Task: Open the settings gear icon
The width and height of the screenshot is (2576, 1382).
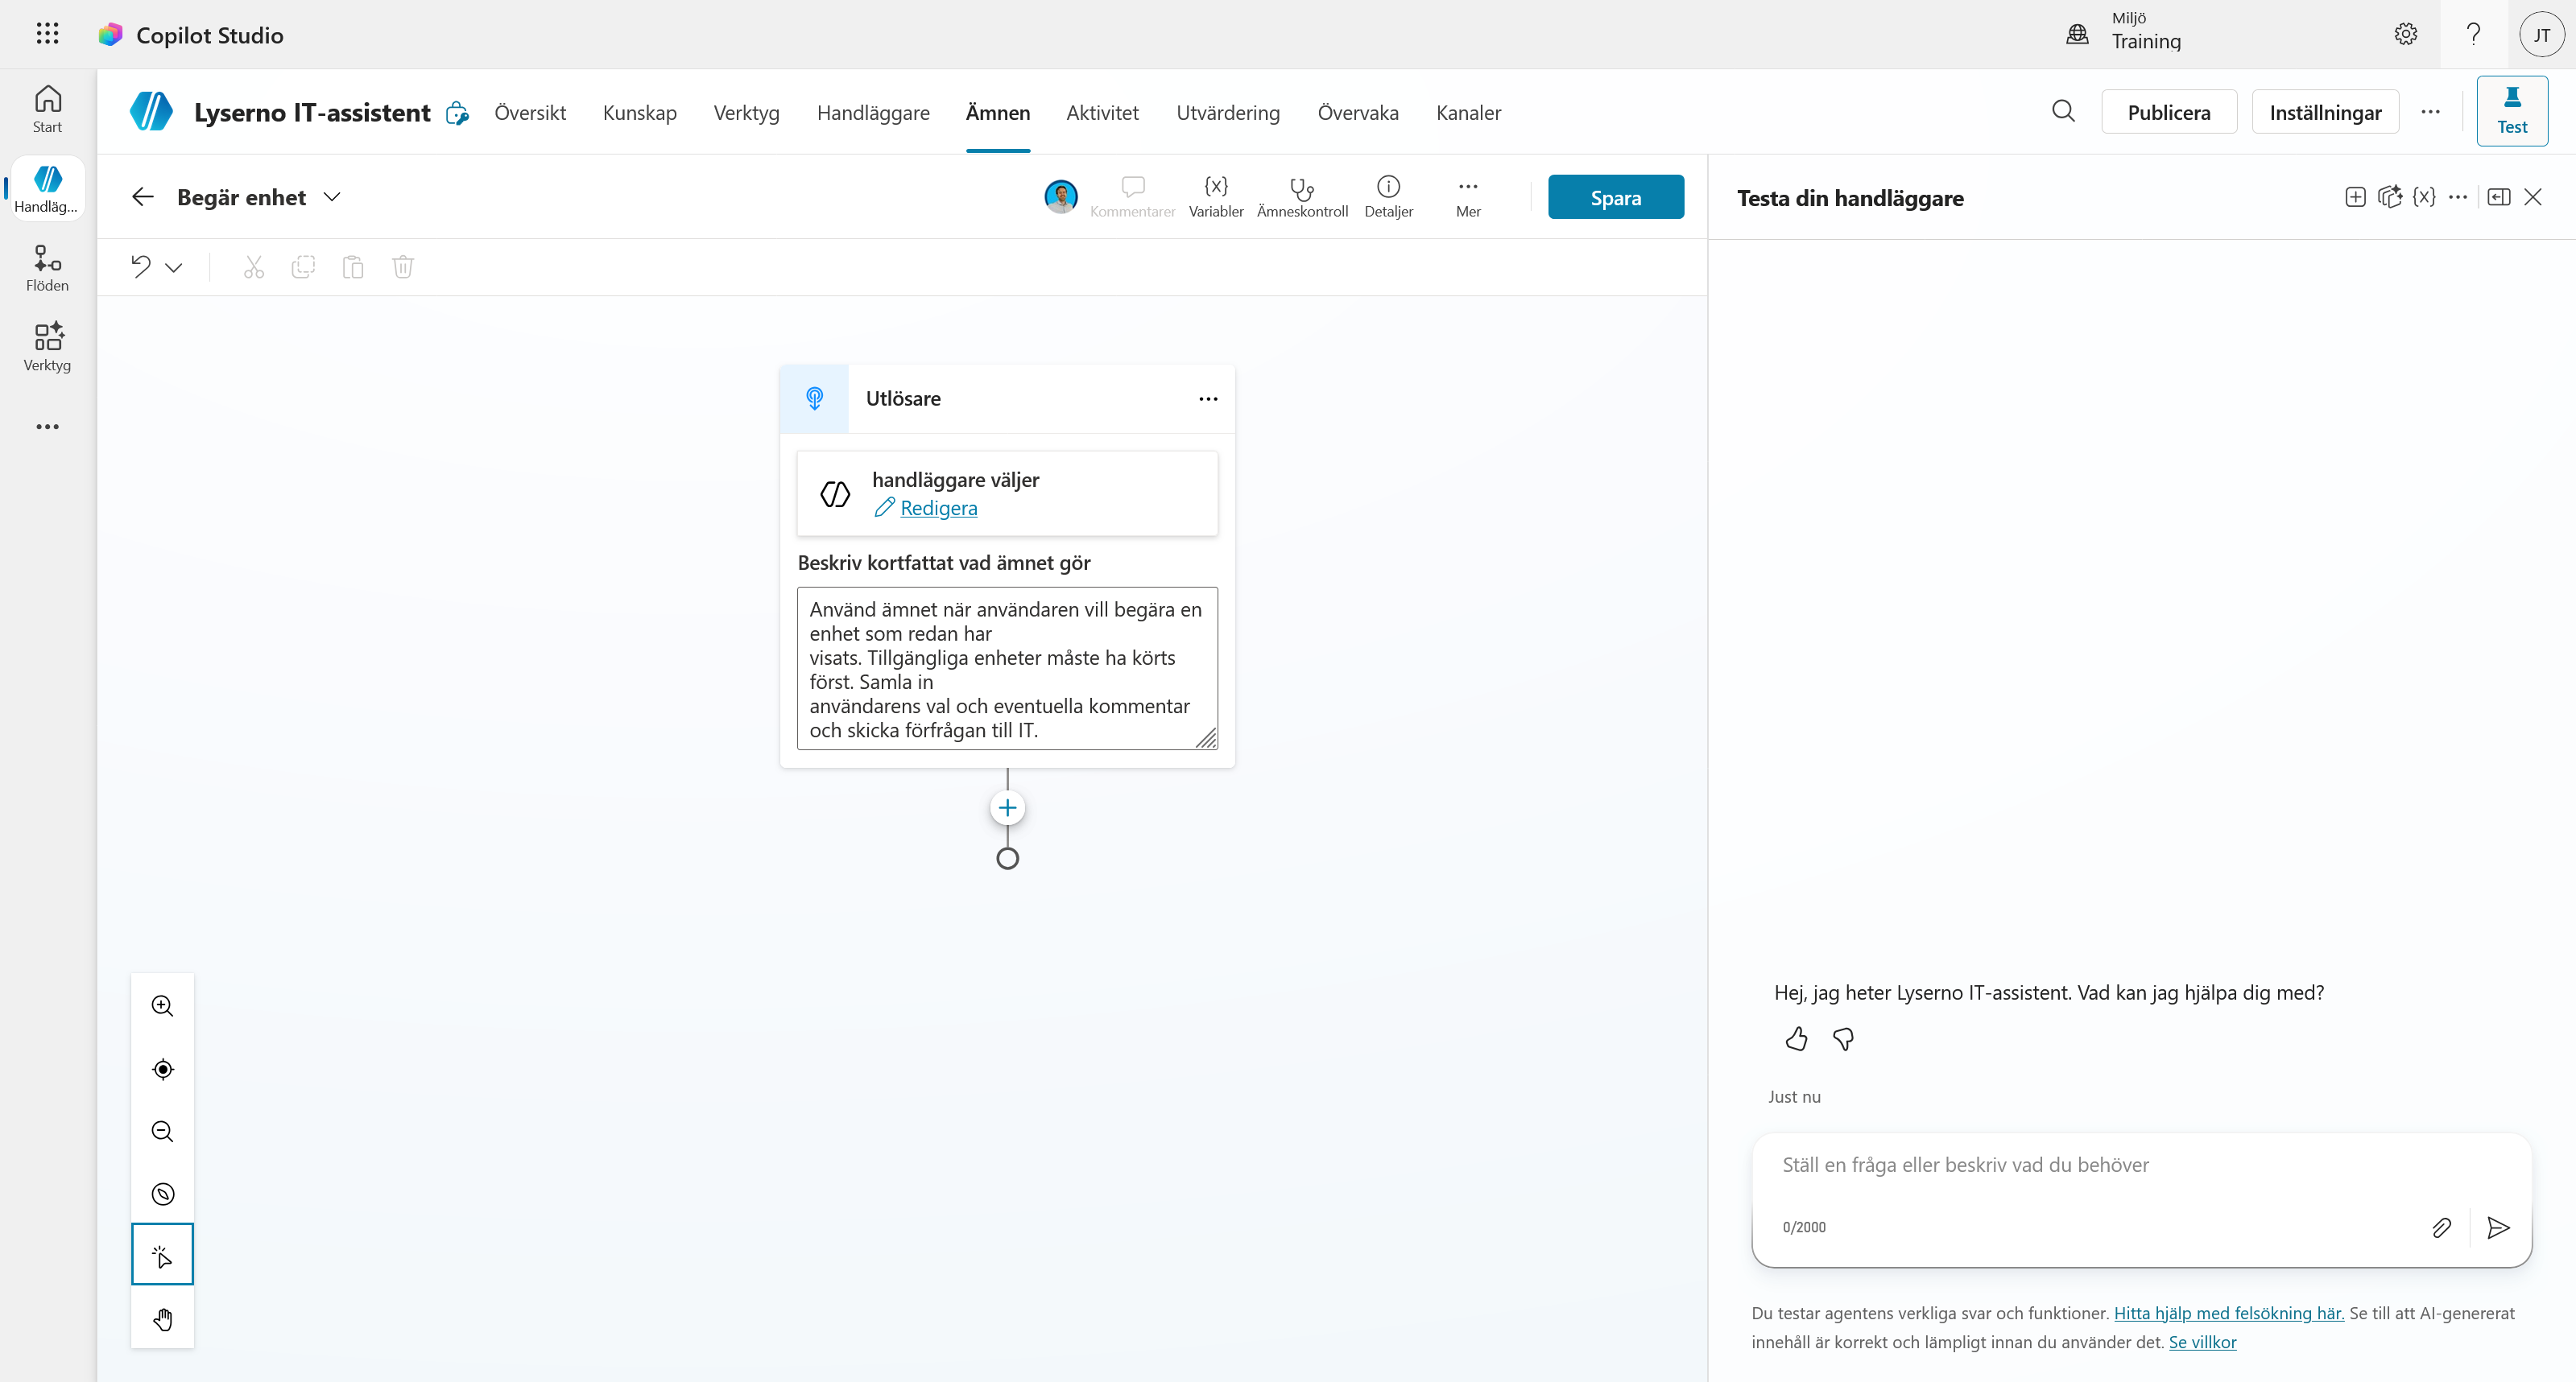Action: pyautogui.click(x=2405, y=34)
